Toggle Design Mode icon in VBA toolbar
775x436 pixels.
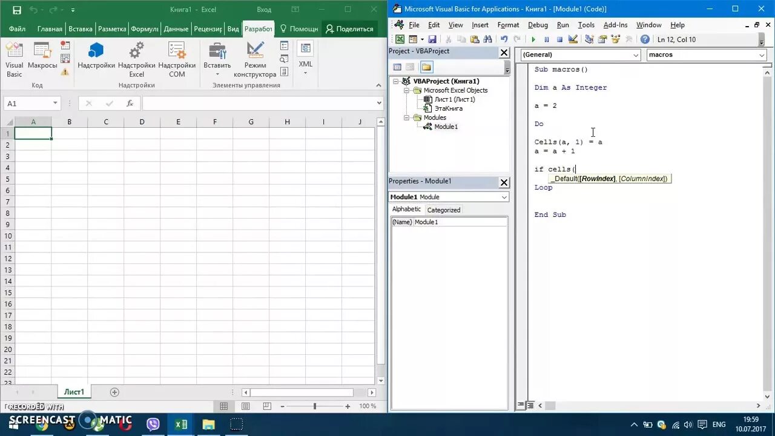click(x=573, y=39)
